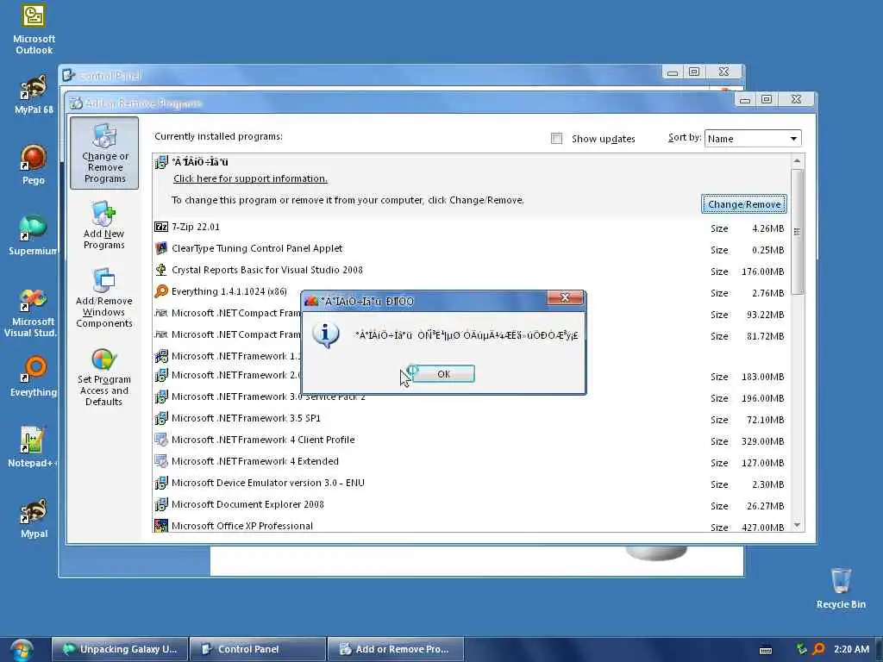
Task: Click Microsoft Document Explorer 2008 icon
Action: (x=161, y=504)
